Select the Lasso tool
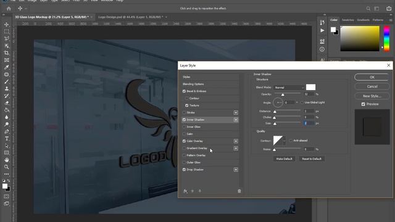Screen dimensions: 395x222 tap(7, 39)
